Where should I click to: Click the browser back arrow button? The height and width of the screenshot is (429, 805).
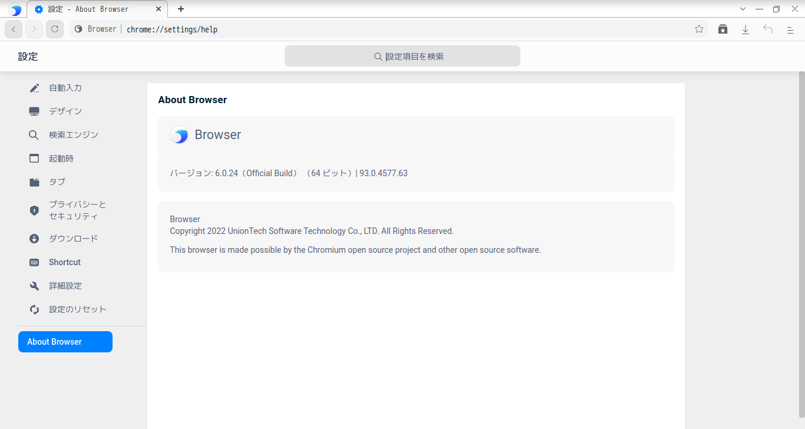[x=14, y=29]
